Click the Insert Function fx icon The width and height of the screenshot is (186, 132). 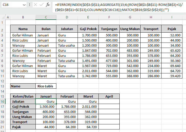(x=48, y=5)
